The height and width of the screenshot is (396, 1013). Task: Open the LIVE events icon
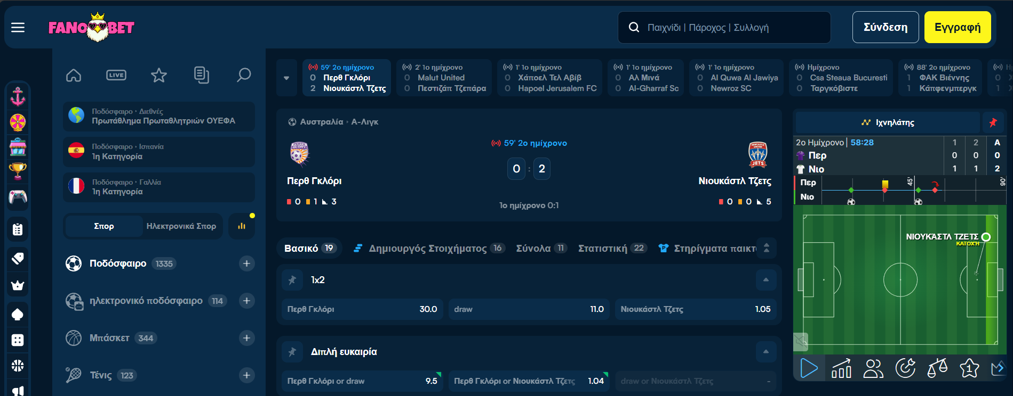[x=116, y=75]
